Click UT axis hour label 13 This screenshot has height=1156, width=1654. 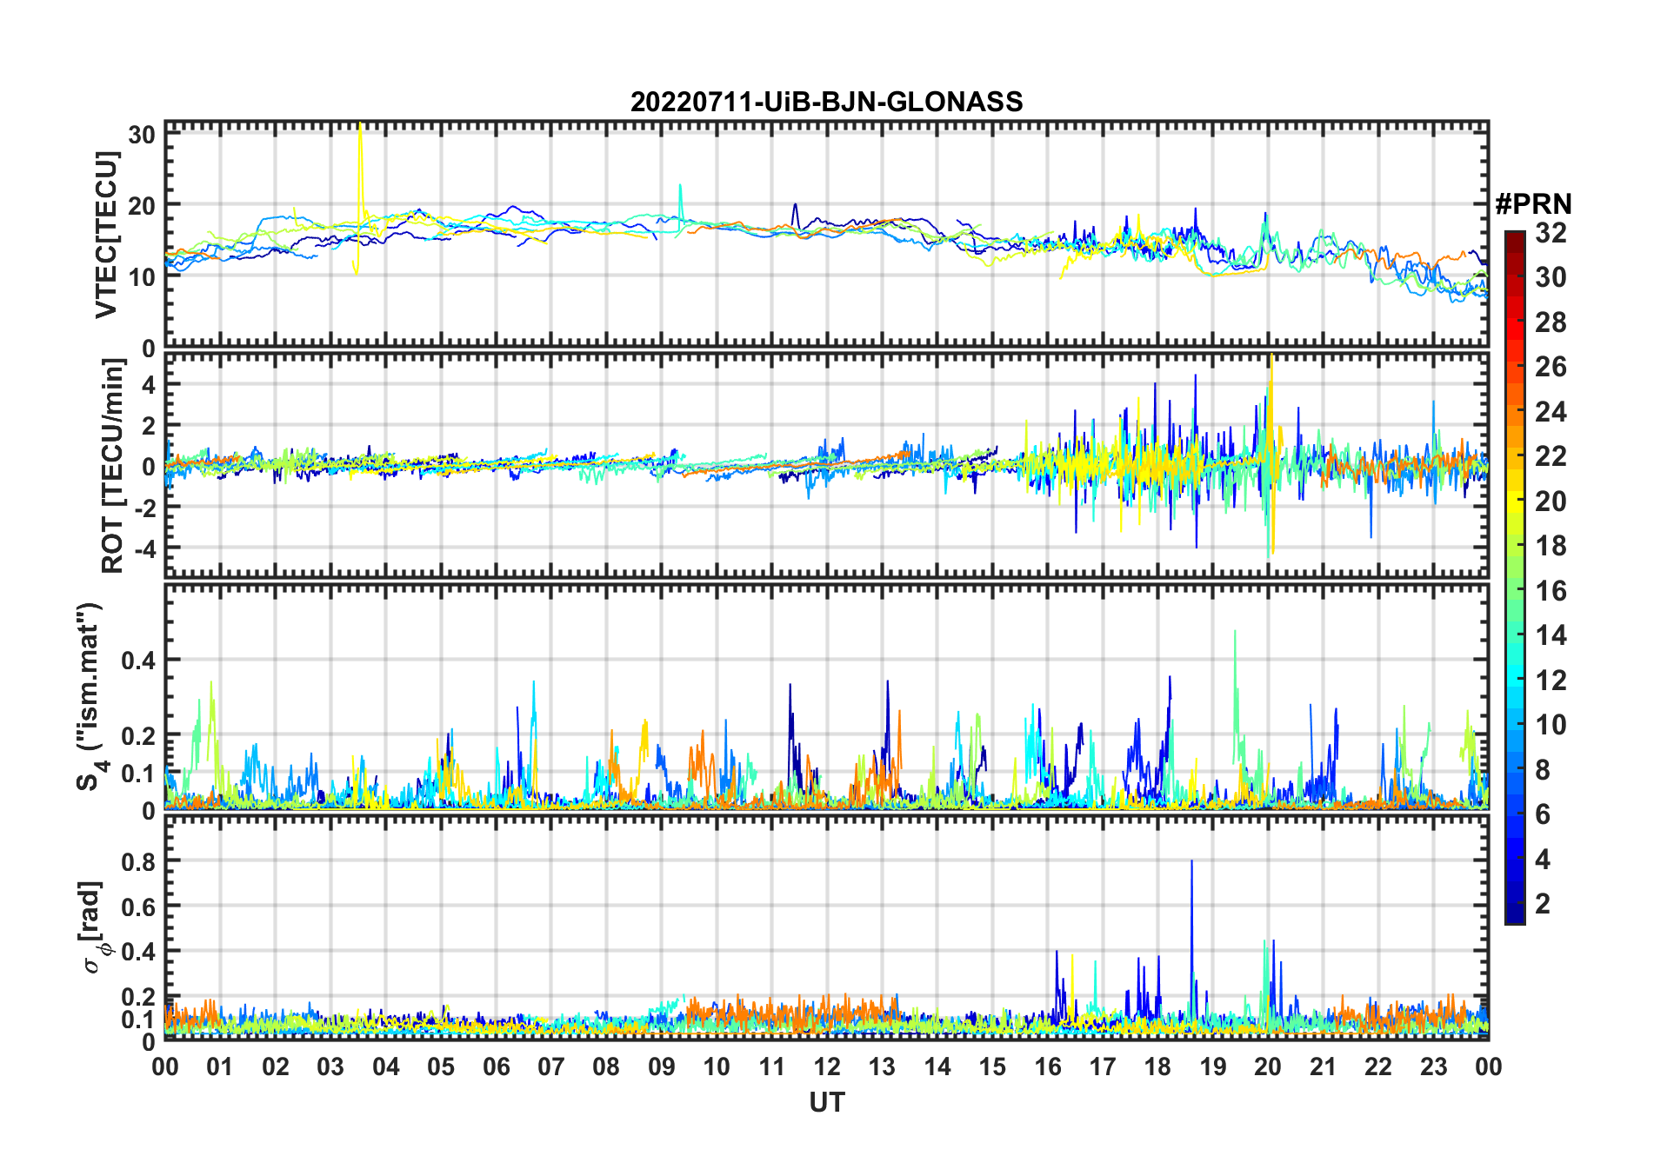882,1066
